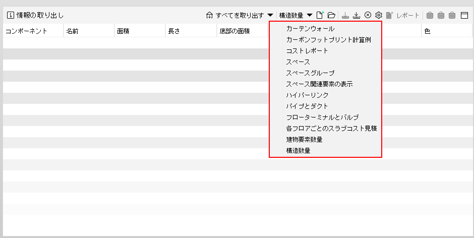
Task: Choose パイプとダクト in the dropdown list
Action: click(x=325, y=106)
